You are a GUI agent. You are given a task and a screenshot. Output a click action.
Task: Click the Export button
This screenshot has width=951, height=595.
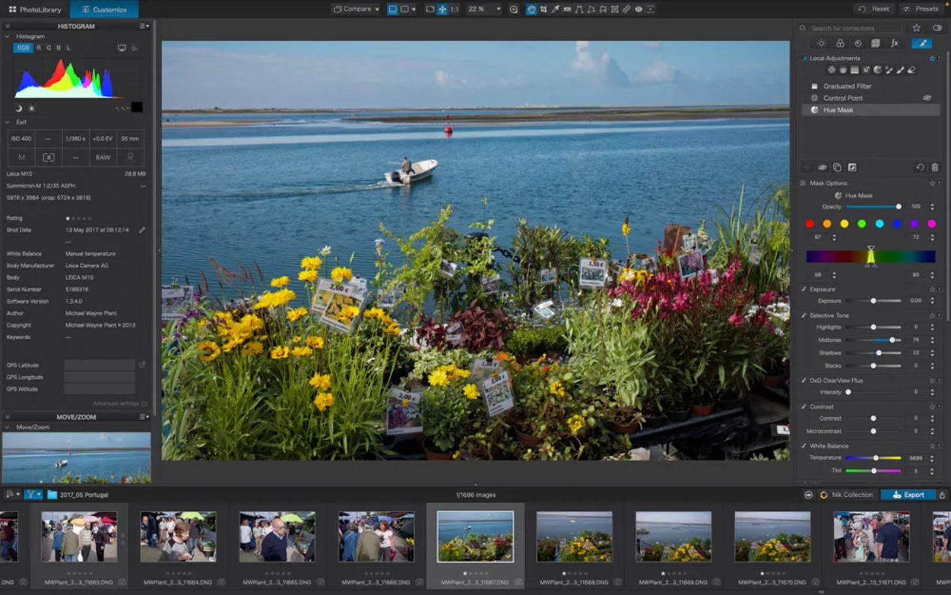click(x=908, y=495)
